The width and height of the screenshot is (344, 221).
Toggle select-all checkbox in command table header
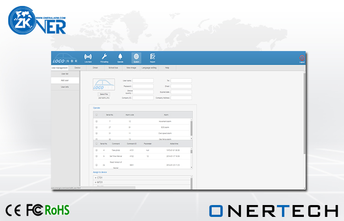click(97, 144)
